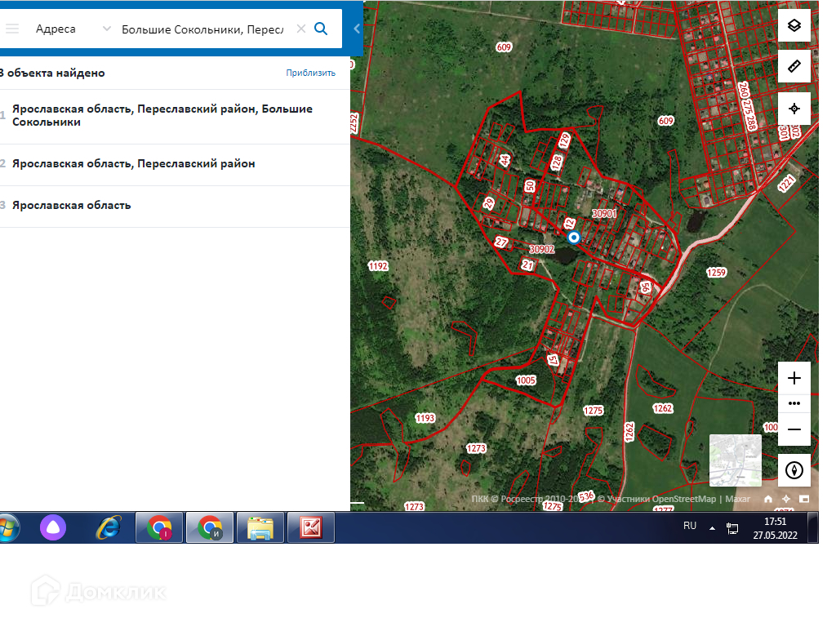
Task: Switch basemap using the minimap thumbnail
Action: click(x=735, y=460)
